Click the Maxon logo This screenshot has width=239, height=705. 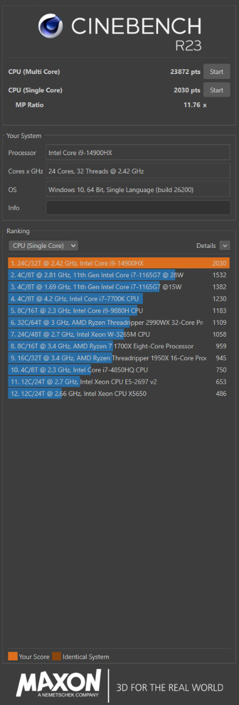pyautogui.click(x=59, y=685)
